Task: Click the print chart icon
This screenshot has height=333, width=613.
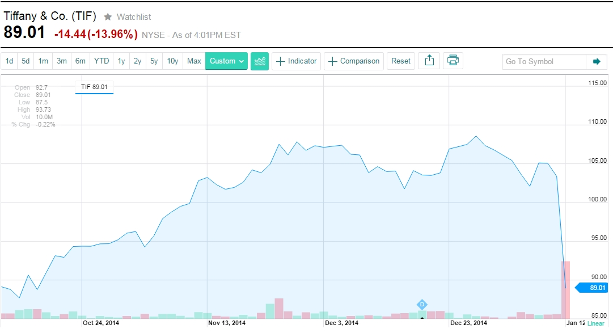Action: [x=453, y=61]
